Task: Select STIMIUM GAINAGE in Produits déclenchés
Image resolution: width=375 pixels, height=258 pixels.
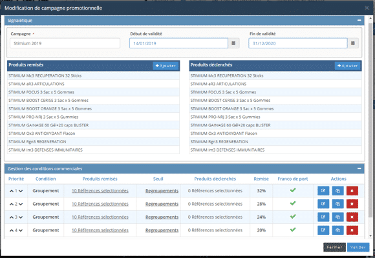Action: click(x=275, y=125)
